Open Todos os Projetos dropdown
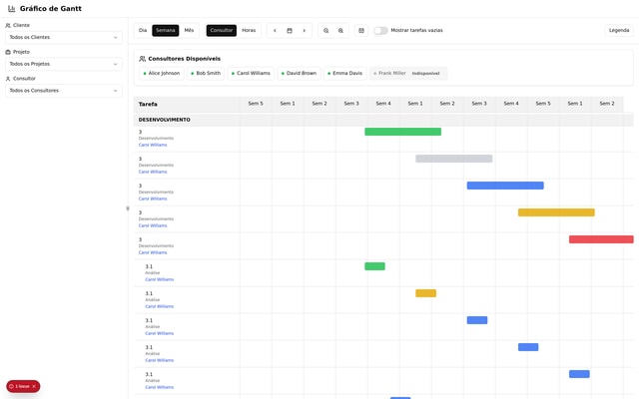 click(x=64, y=64)
